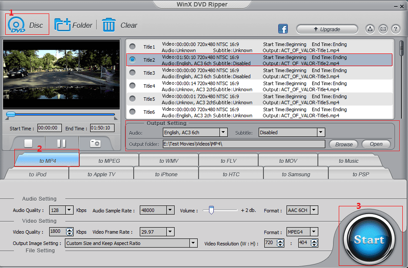Expand the Subtitle dropdown
408x268 pixels.
click(x=321, y=132)
